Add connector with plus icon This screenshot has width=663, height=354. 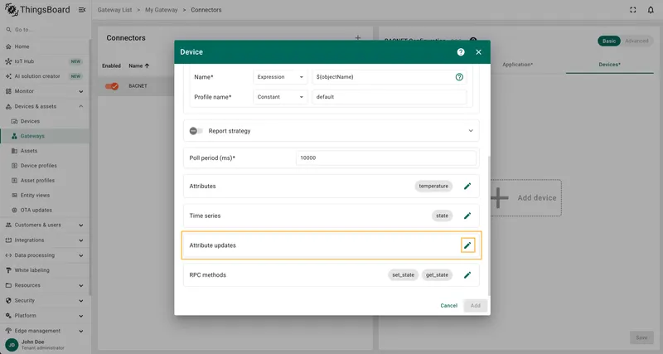358,37
